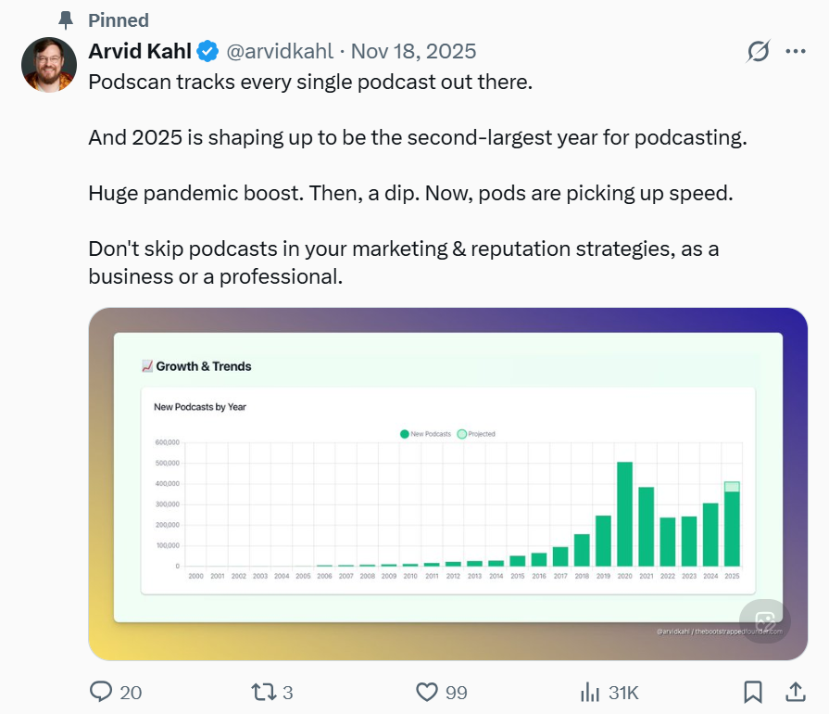829x714 pixels.
Task: Like the post with the heart icon
Action: coord(425,692)
